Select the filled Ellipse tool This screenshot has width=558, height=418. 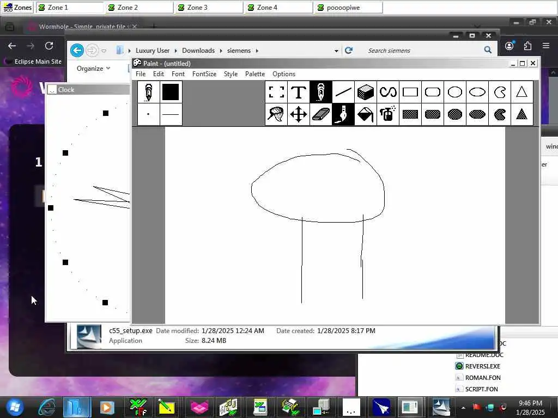pyautogui.click(x=477, y=114)
